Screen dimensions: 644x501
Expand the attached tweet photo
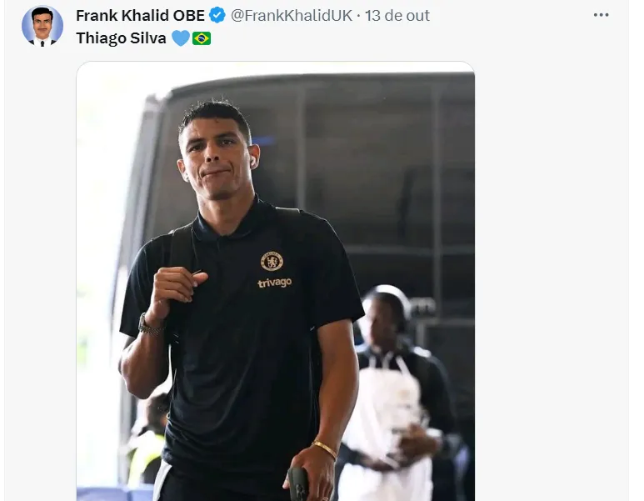coord(276,281)
